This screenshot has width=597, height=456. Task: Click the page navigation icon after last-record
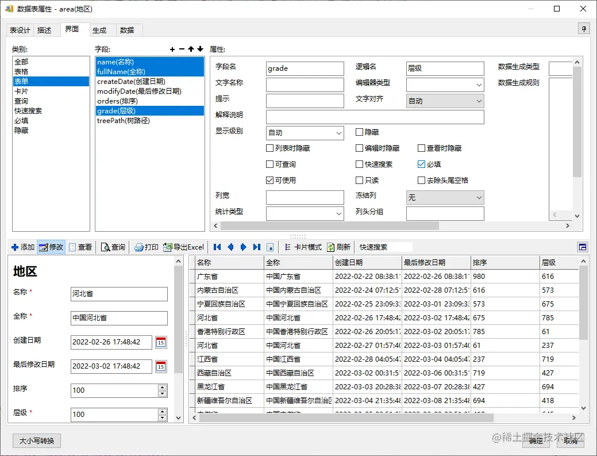[270, 247]
